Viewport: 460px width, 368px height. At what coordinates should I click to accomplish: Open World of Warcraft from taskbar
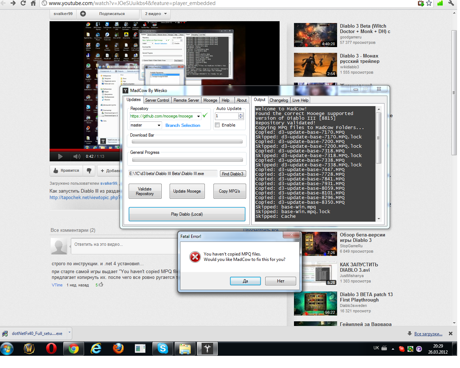[x=29, y=349]
